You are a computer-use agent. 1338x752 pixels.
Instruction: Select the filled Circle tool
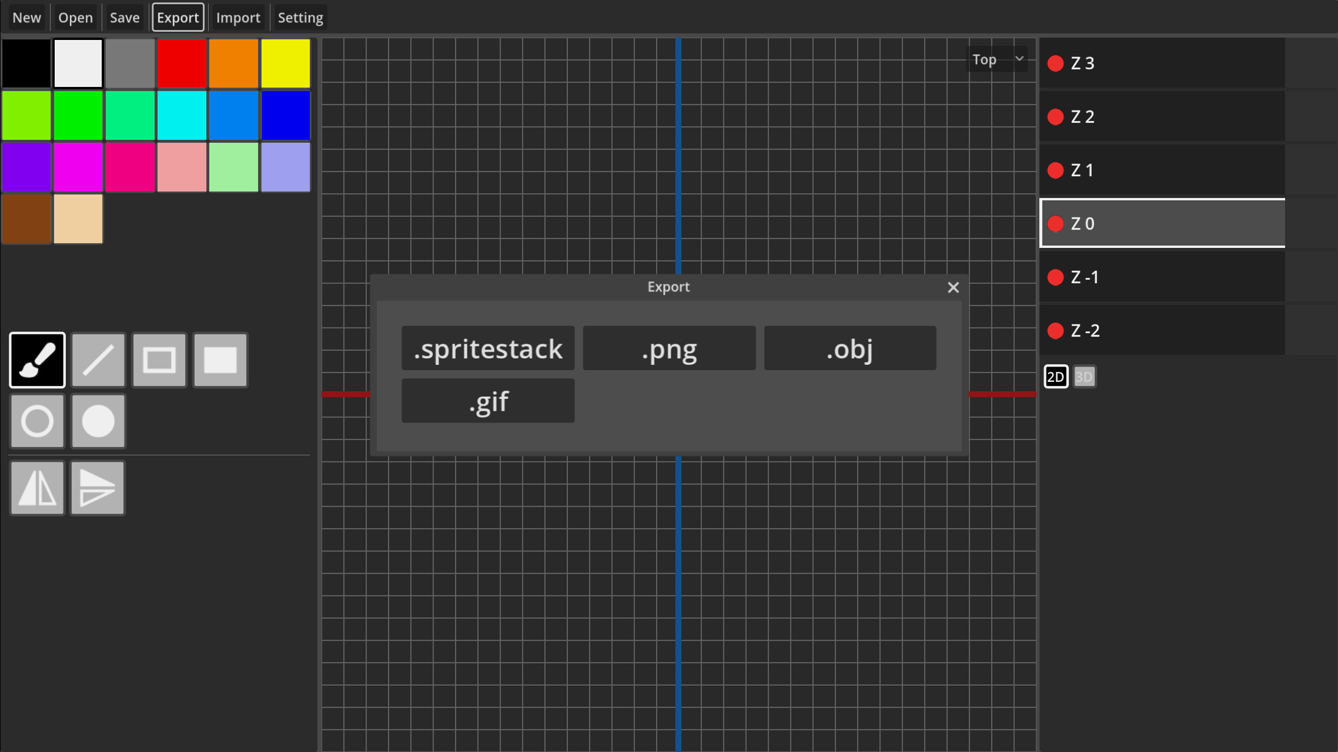[98, 421]
